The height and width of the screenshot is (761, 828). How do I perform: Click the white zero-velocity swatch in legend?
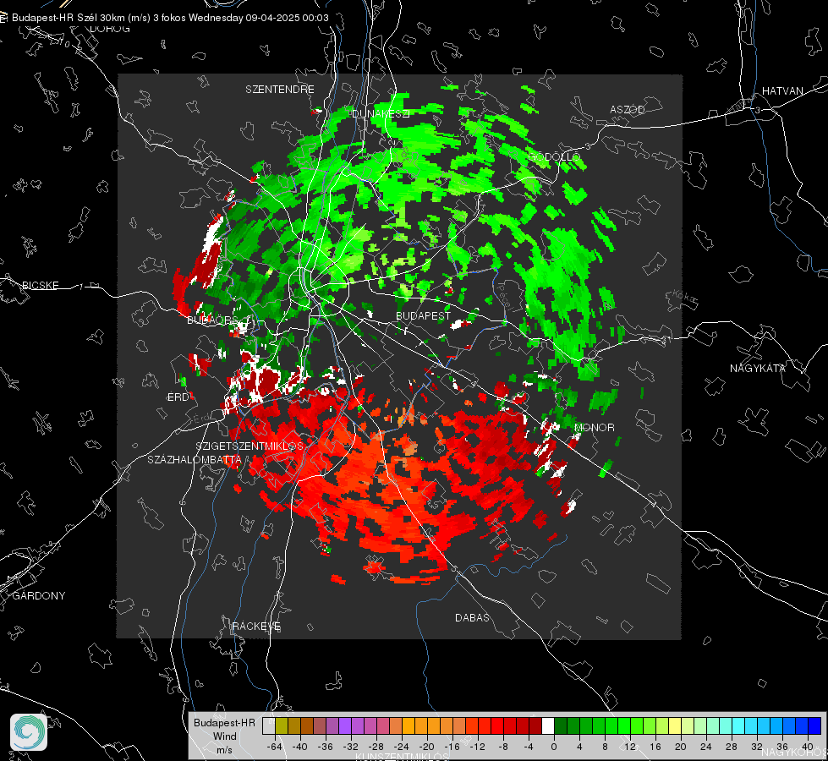[548, 725]
